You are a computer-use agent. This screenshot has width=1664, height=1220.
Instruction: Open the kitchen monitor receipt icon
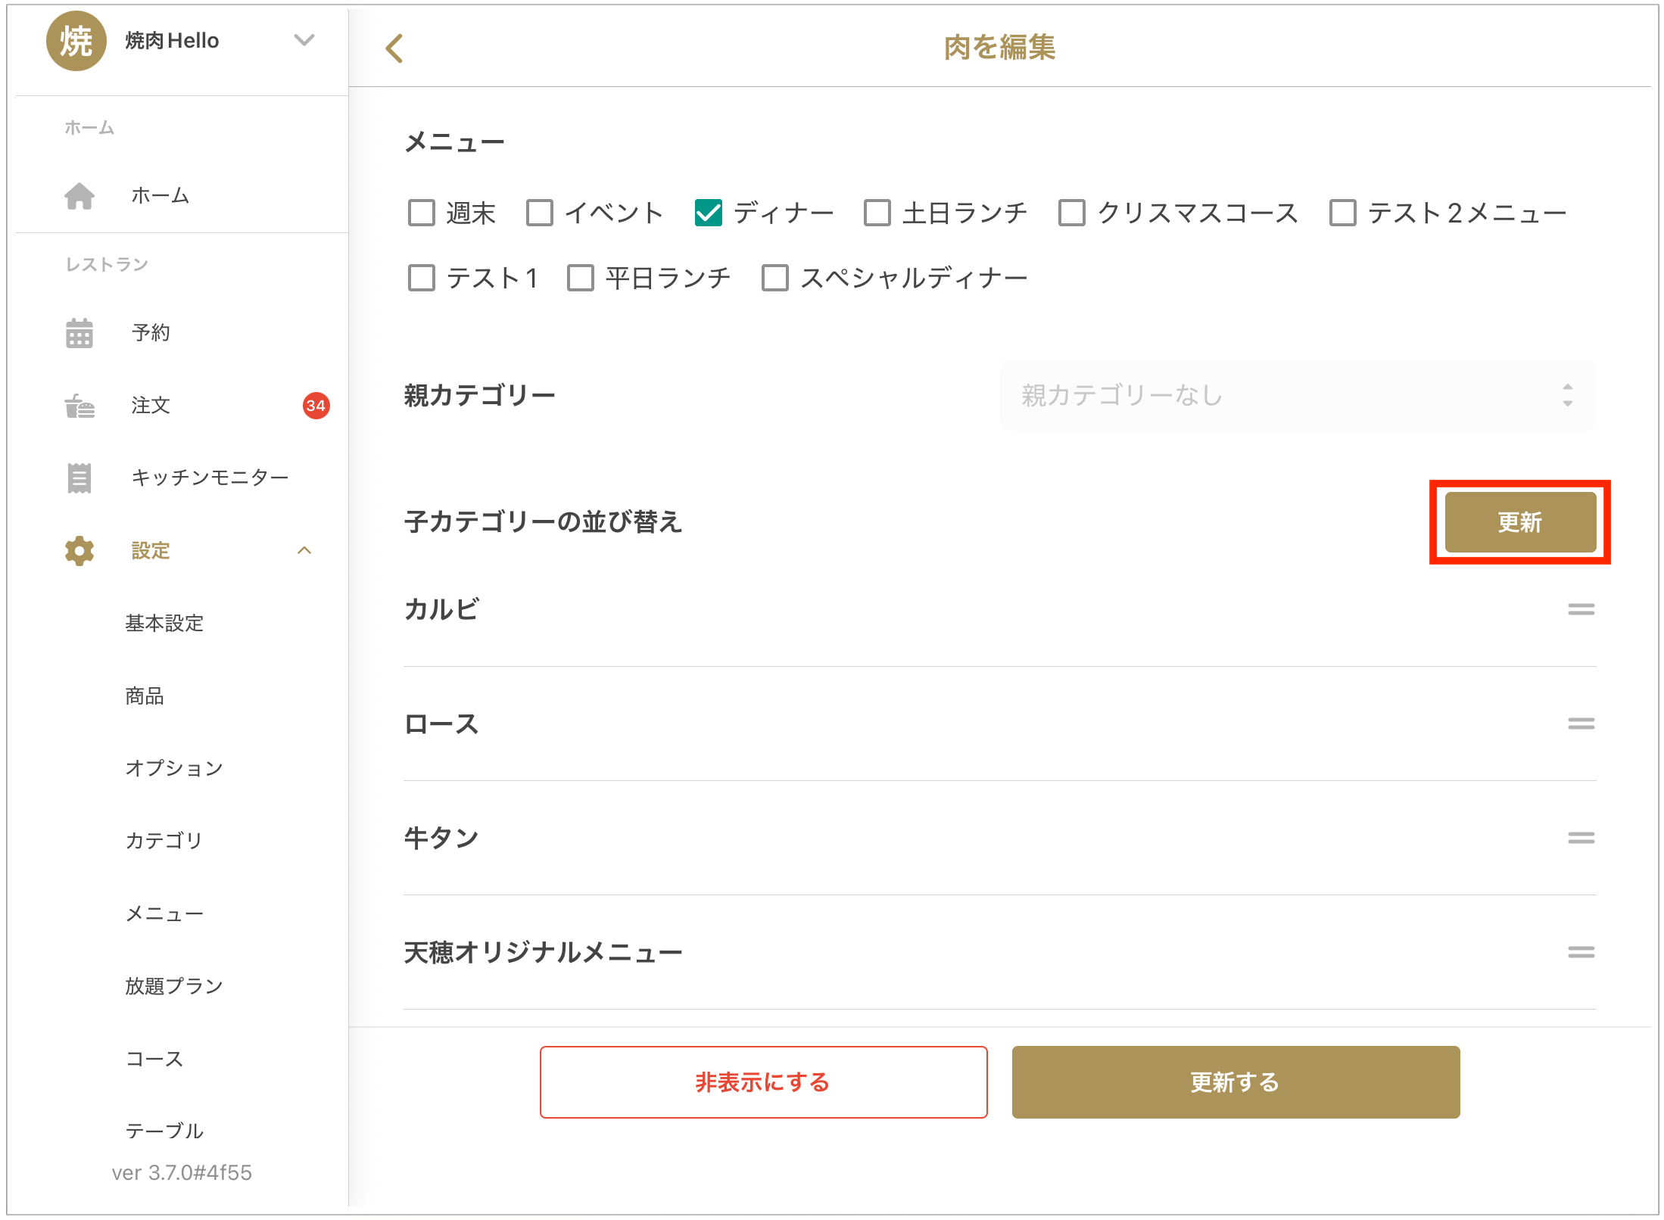(79, 478)
